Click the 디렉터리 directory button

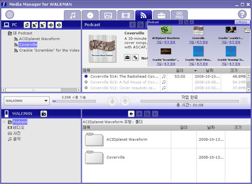point(242,22)
